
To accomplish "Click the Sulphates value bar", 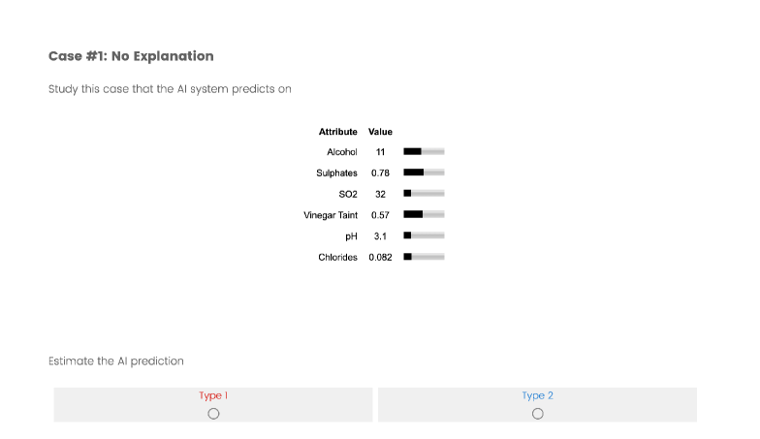I will pyautogui.click(x=424, y=172).
